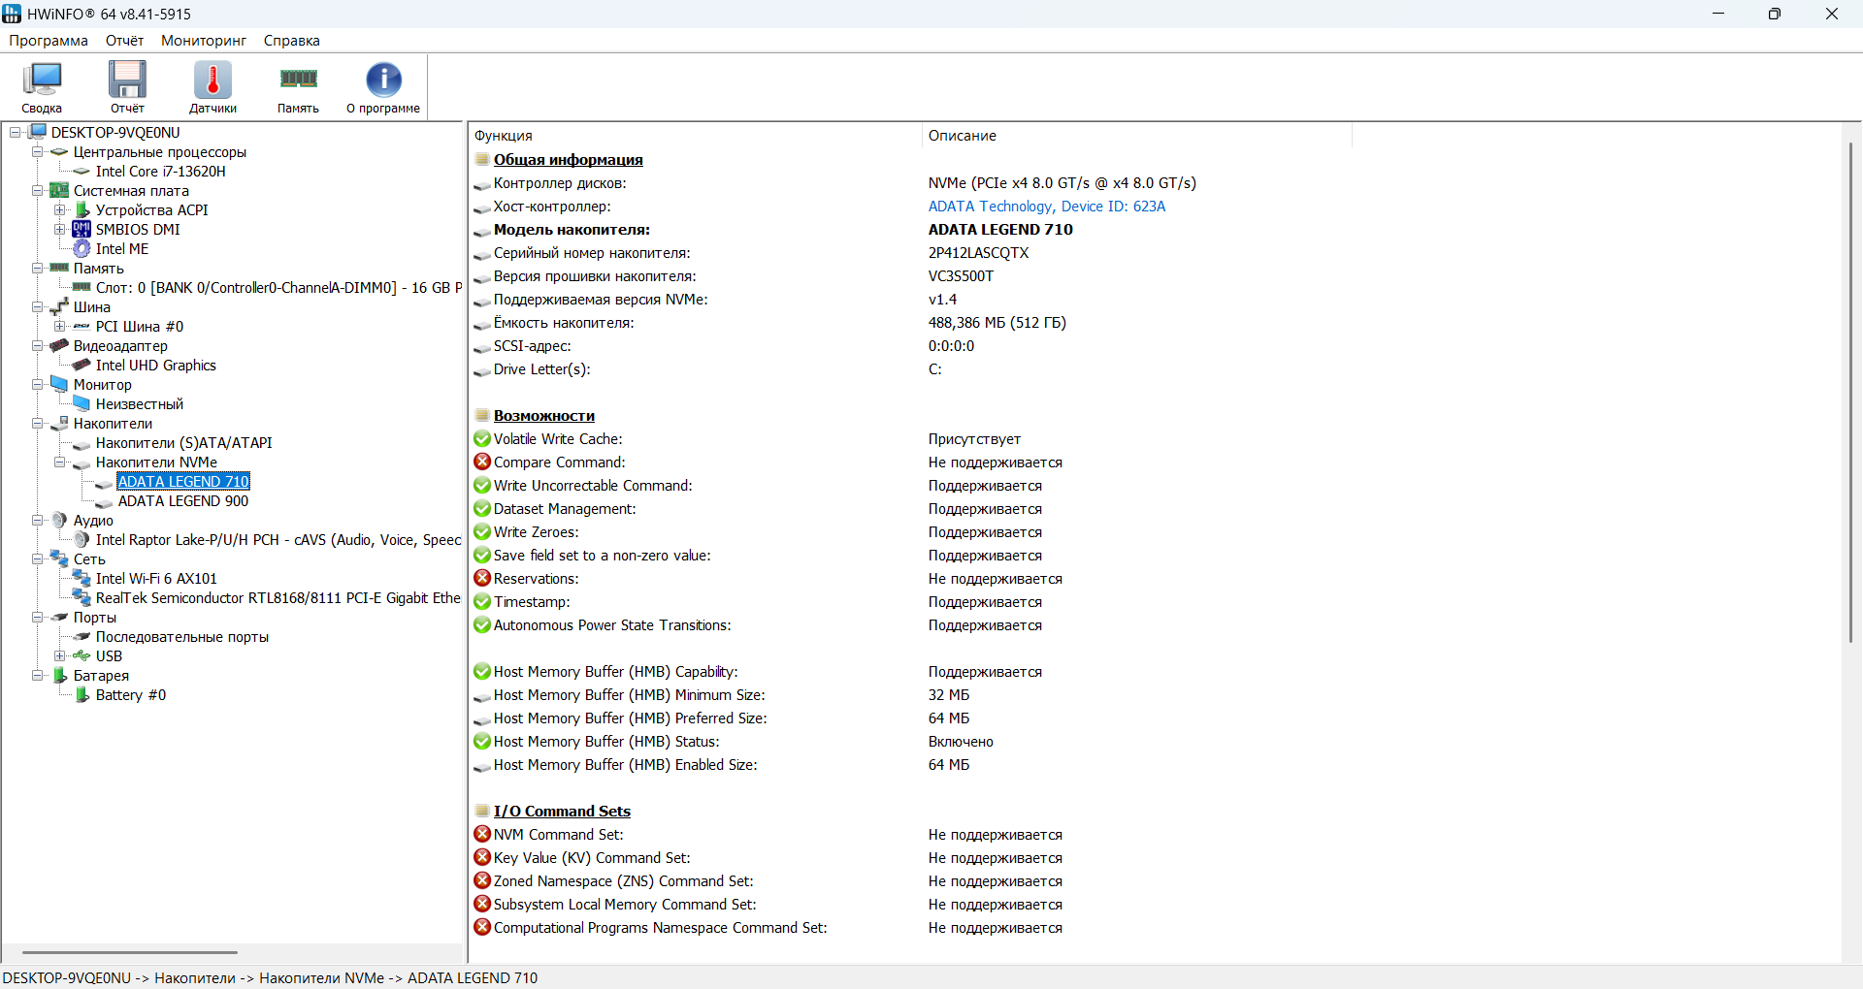The width and height of the screenshot is (1863, 989).
Task: Expand the PCI Шина #0 node
Action: pos(59,326)
